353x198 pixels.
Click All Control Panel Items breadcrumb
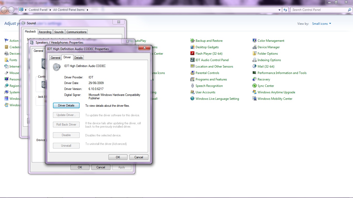click(x=69, y=10)
